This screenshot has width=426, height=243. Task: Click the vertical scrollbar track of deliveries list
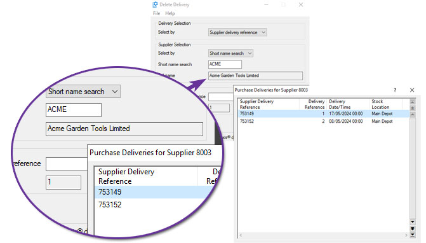[x=413, y=168]
